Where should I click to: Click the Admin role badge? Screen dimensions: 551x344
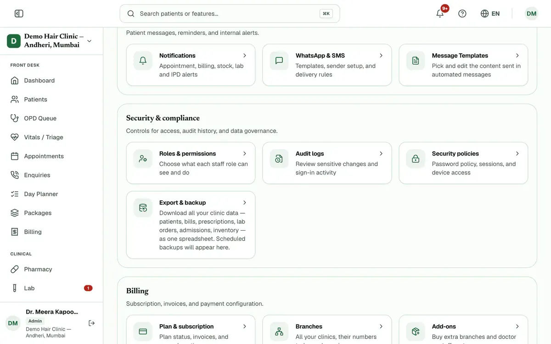click(x=35, y=321)
